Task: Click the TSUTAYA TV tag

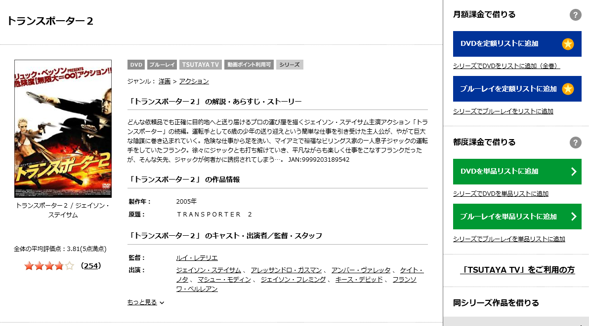Action: coord(201,65)
